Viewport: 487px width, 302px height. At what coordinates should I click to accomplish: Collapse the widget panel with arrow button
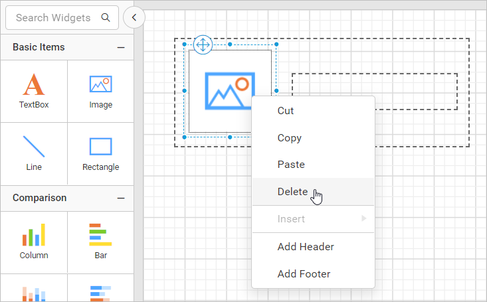click(x=134, y=18)
